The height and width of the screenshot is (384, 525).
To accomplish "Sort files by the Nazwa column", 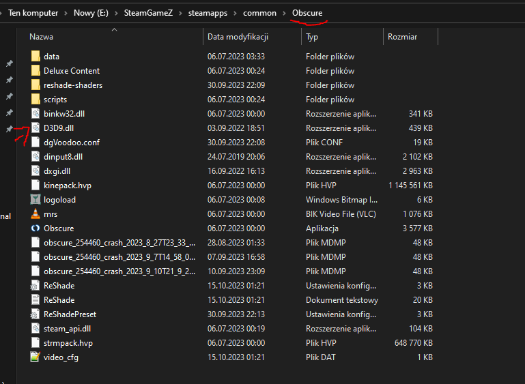I will (x=41, y=37).
